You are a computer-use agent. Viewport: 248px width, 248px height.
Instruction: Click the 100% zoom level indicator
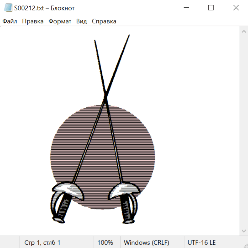tap(105, 242)
